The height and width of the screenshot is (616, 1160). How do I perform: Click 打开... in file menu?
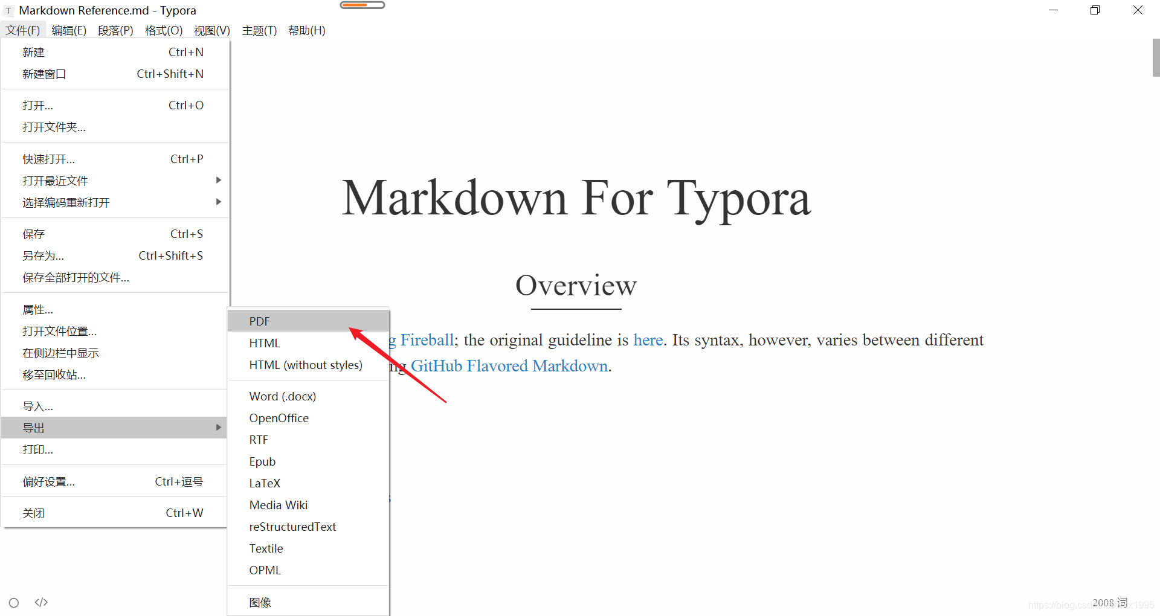click(115, 106)
